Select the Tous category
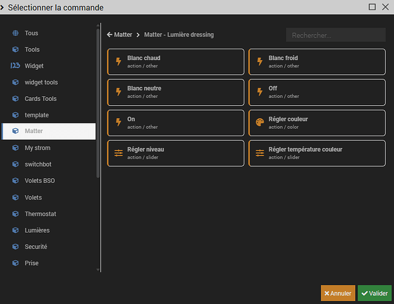 [x=49, y=33]
